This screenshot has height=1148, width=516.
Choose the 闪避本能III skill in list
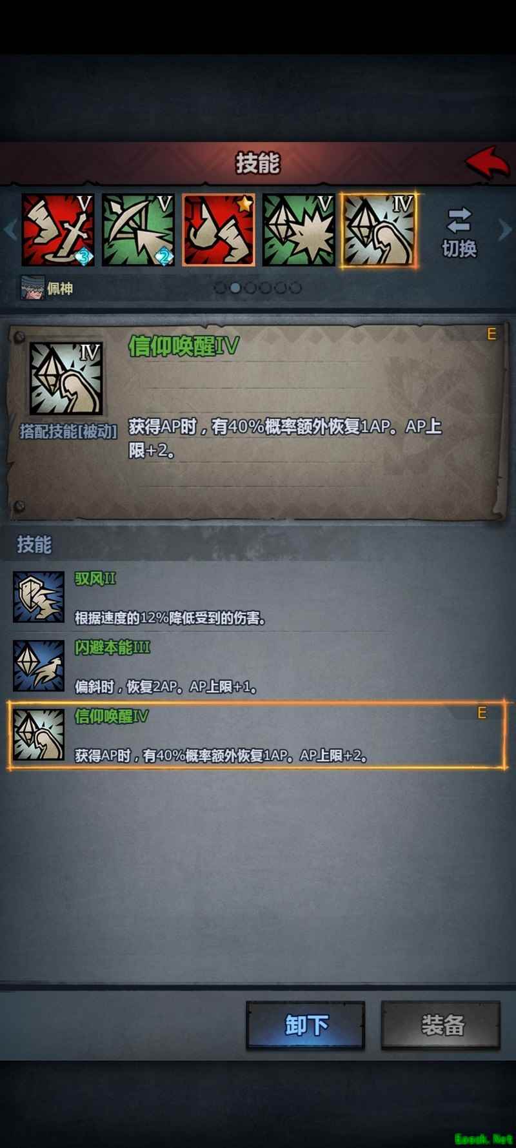point(258,666)
